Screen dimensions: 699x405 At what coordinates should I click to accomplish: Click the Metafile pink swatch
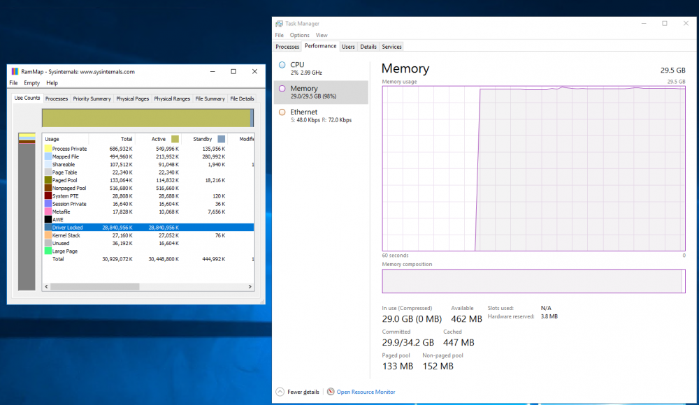click(48, 212)
